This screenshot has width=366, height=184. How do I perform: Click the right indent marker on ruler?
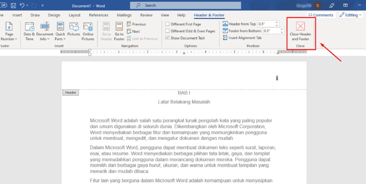(278, 53)
